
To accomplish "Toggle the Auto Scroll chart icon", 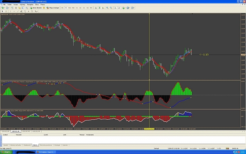I will 115,8.
